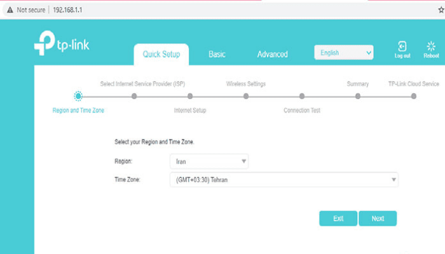Expand the Region dropdown showing Iran

(x=209, y=161)
